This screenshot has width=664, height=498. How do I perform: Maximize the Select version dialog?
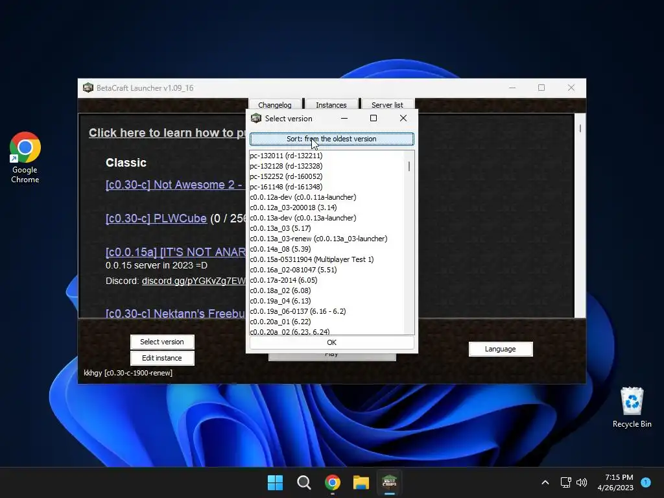pos(373,118)
